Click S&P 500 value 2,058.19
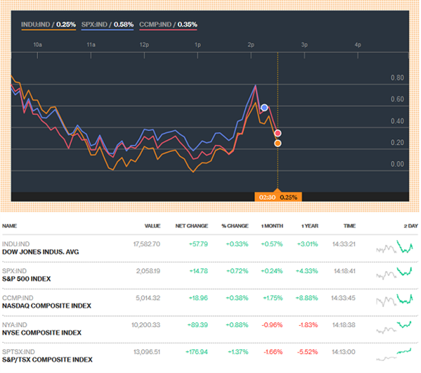 click(x=148, y=271)
